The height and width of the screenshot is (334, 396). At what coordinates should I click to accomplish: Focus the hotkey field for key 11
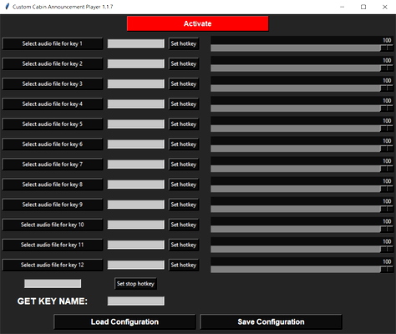click(x=136, y=245)
